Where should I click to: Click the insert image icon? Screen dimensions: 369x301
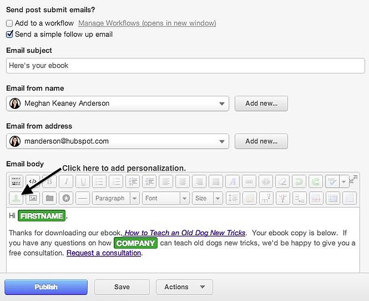coord(33,198)
